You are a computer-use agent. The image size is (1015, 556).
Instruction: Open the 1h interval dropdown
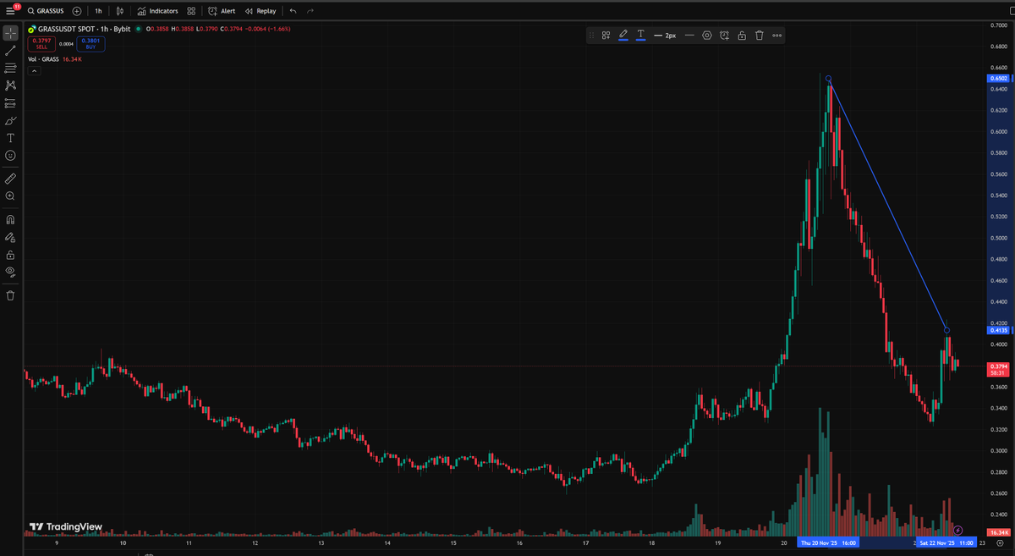[98, 11]
